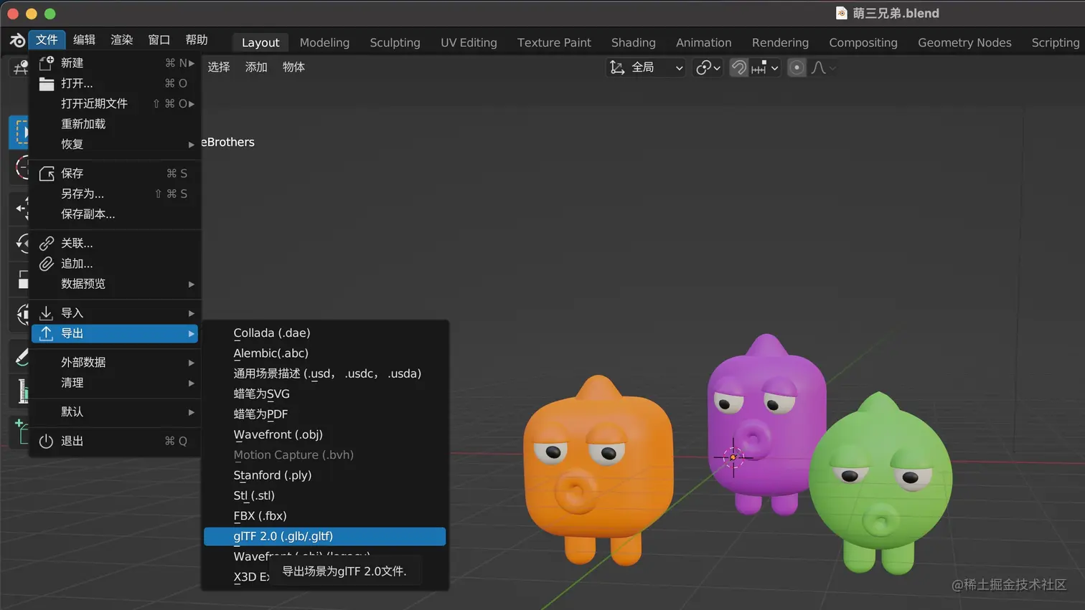Click the blend file icon in title bar

pyautogui.click(x=842, y=14)
